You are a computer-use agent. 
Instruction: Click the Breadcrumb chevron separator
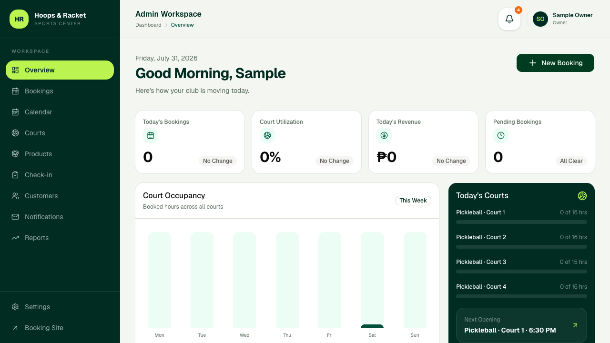point(166,25)
